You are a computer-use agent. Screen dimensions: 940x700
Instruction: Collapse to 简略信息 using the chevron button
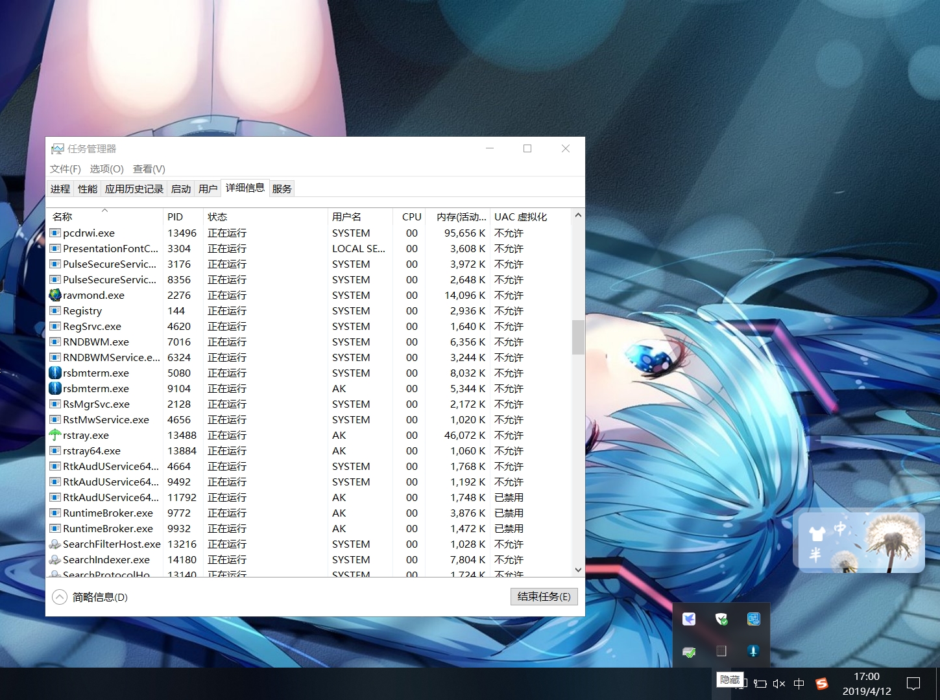coord(60,597)
